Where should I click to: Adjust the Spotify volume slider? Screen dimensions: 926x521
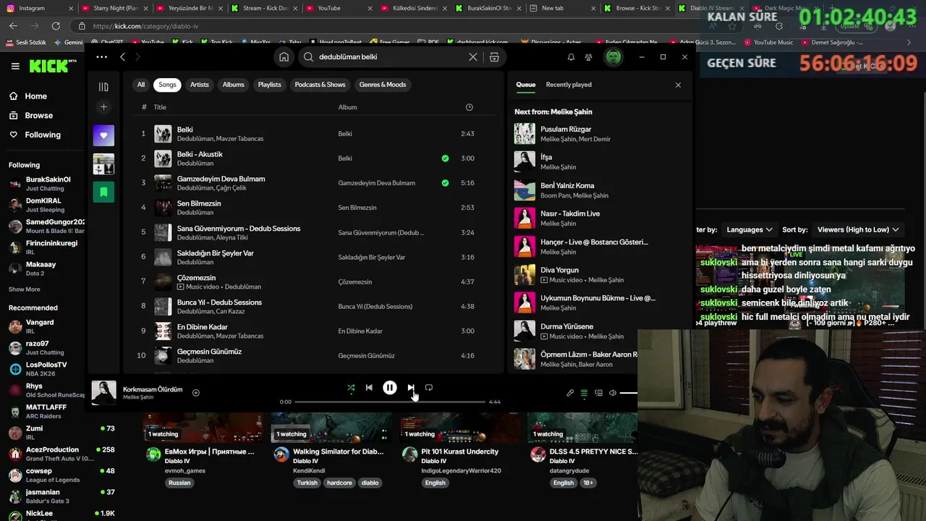pyautogui.click(x=629, y=393)
